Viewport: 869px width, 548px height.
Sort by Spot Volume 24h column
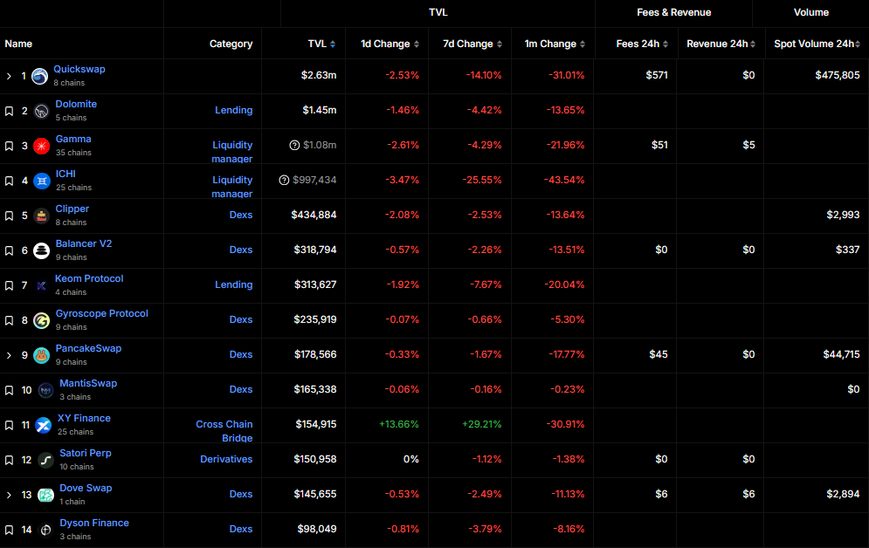[817, 44]
